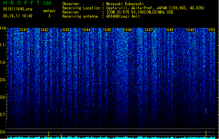The width and height of the screenshot is (219, 139).
Task: Click the red meteor echo near 1650
Action: (x=206, y=111)
